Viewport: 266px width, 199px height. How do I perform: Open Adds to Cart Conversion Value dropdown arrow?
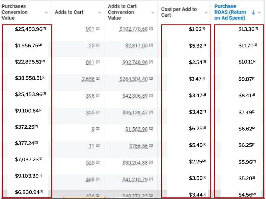coord(153,12)
